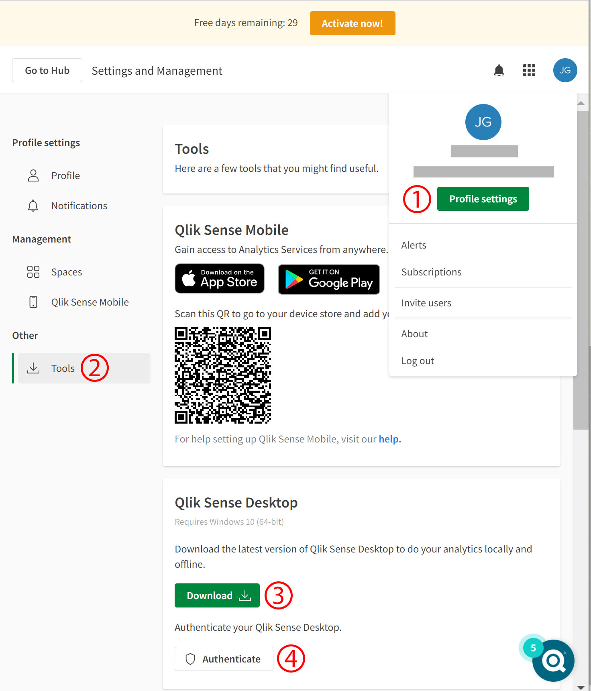Click the Settings and Management title
Image resolution: width=591 pixels, height=691 pixels.
tap(157, 71)
